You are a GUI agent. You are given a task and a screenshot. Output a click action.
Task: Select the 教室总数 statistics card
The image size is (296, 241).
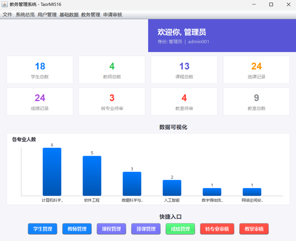[256, 101]
